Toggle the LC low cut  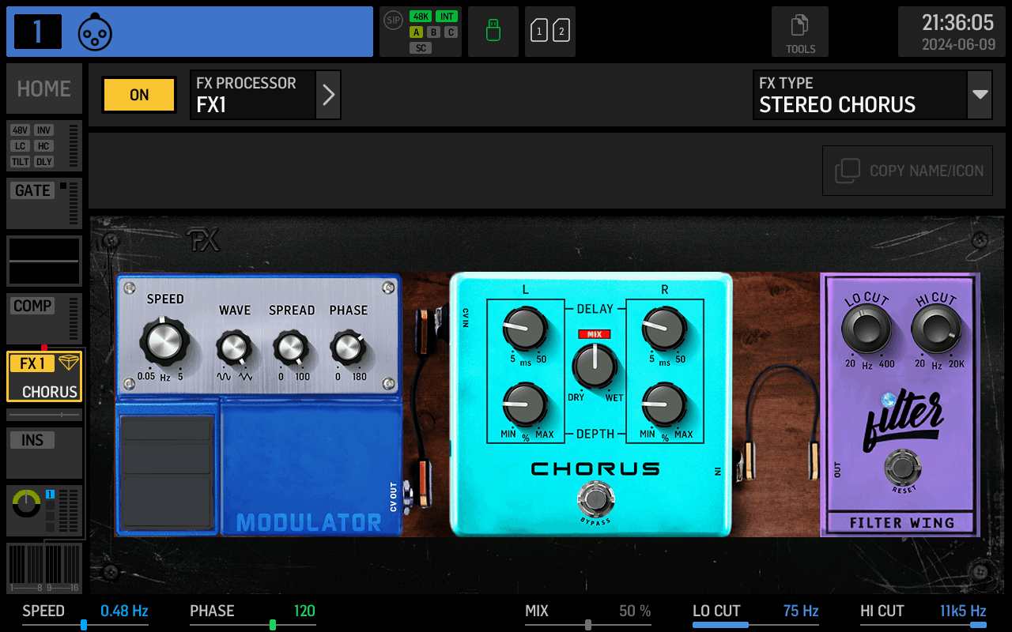click(x=21, y=146)
